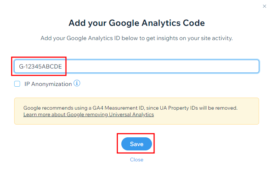Click the G-12345ABCDE text in the field
Image resolution: width=274 pixels, height=169 pixels.
(40, 66)
